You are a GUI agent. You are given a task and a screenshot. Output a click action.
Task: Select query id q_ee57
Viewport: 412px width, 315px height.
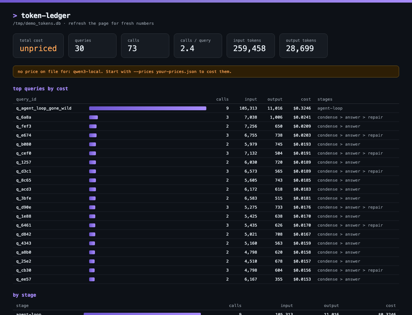pos(23,279)
